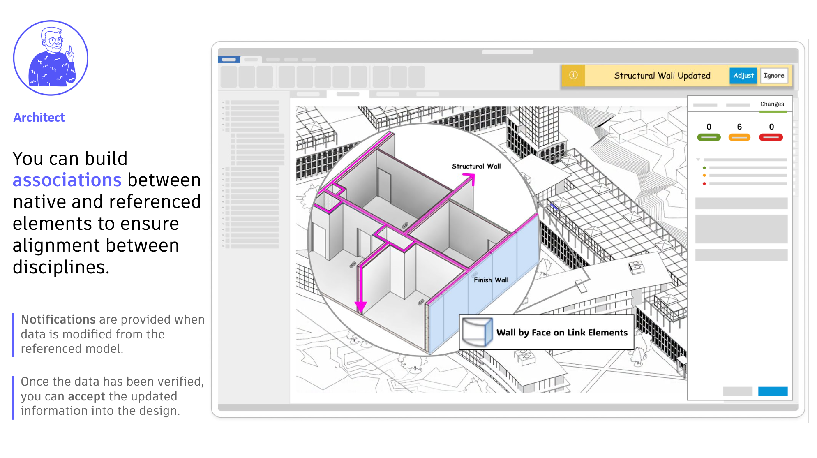The width and height of the screenshot is (817, 458).
Task: Select the blue Finish Wall surface in the model
Action: click(481, 288)
